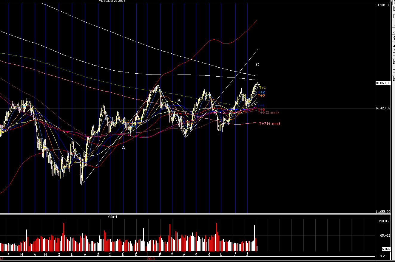Click the 'T+7 (4 anni)' label

tap(270, 123)
